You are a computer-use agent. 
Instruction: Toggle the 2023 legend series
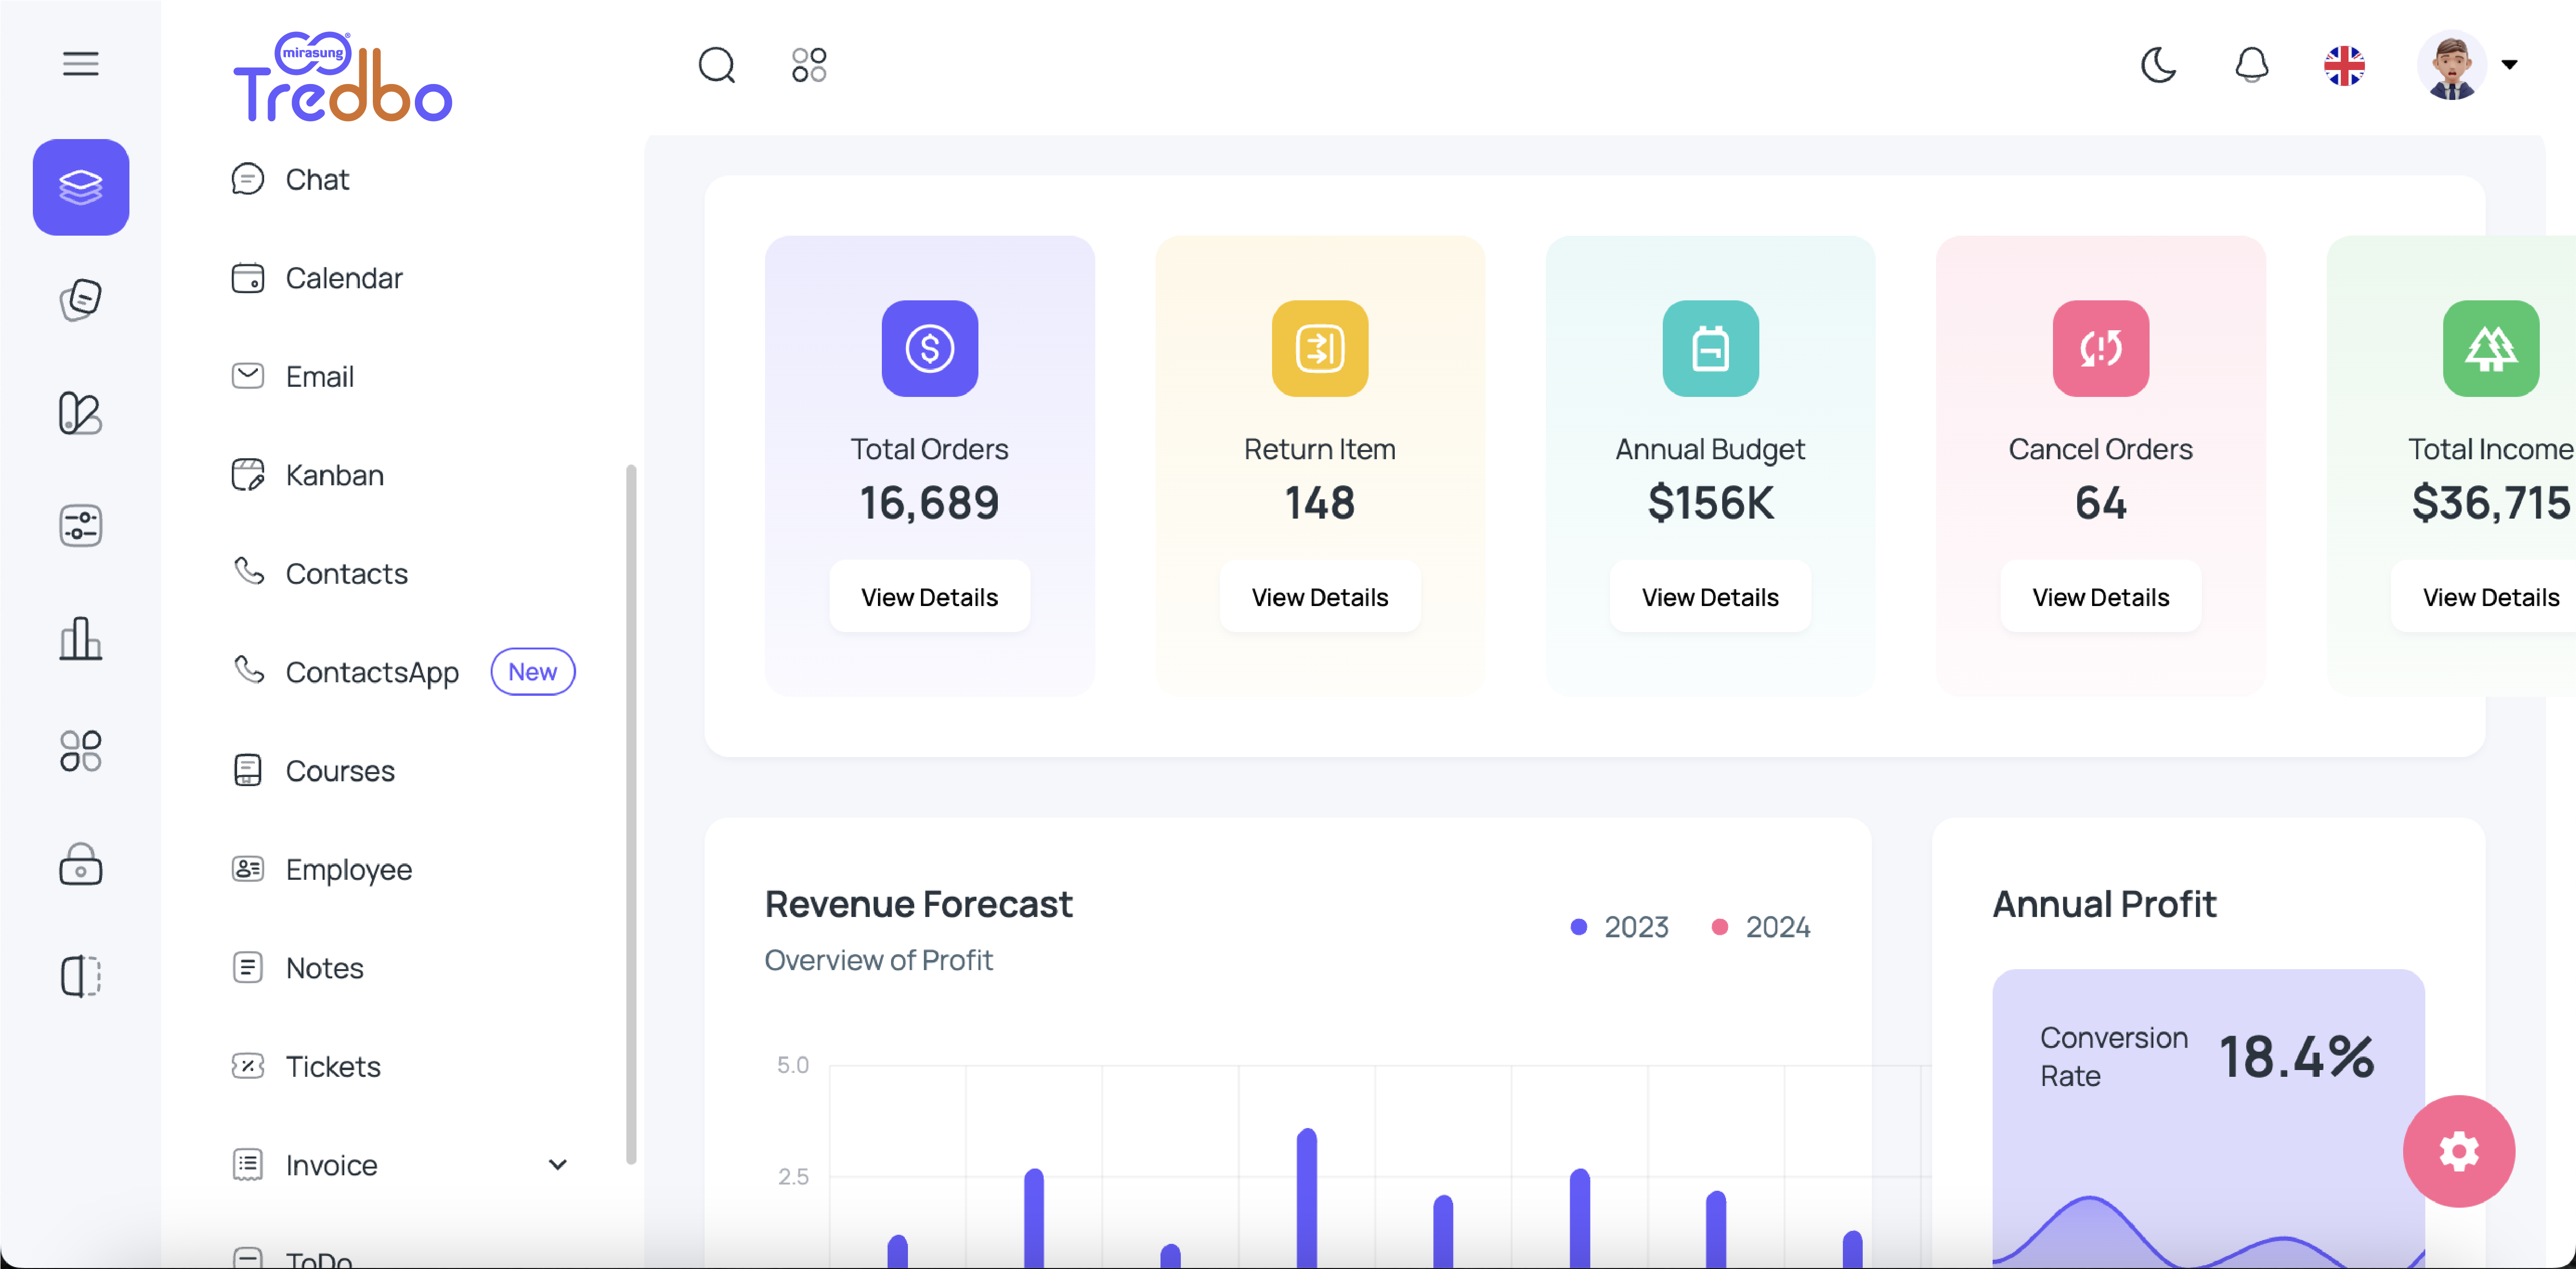(x=1620, y=927)
